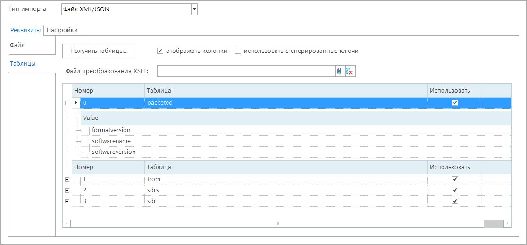Enable 'использовать сгенерированные ключи' checkbox
This screenshot has width=527, height=245.
point(238,51)
